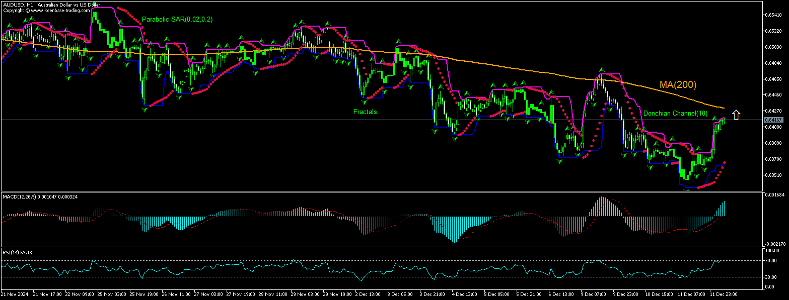Click the white up arrow beside the price
The height and width of the screenshot is (300, 789).
(x=736, y=115)
